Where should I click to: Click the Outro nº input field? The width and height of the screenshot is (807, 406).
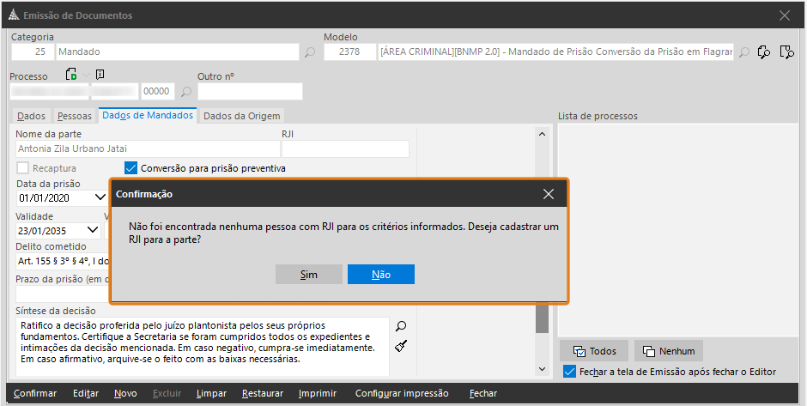point(250,92)
